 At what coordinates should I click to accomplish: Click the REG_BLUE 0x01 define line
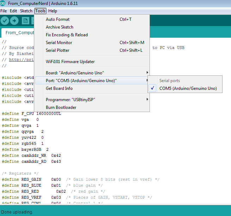[x=52, y=185]
